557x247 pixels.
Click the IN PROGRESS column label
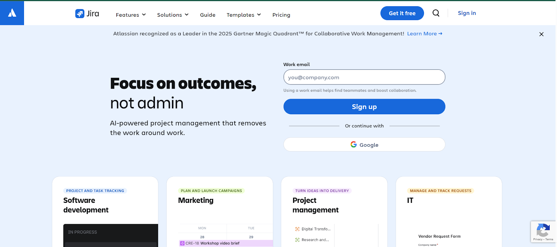coord(83,232)
